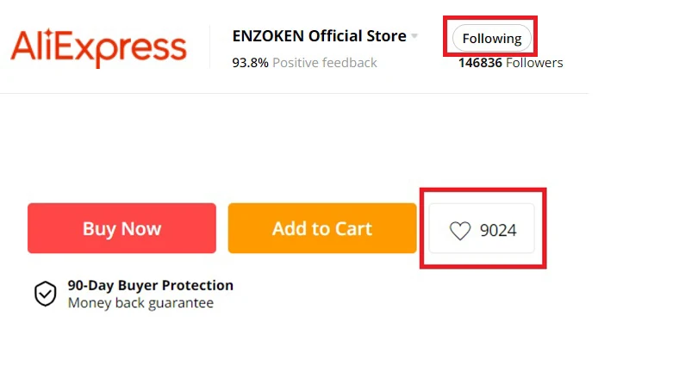Image resolution: width=698 pixels, height=391 pixels.
Task: Click the Money back guarantee text
Action: tap(140, 303)
